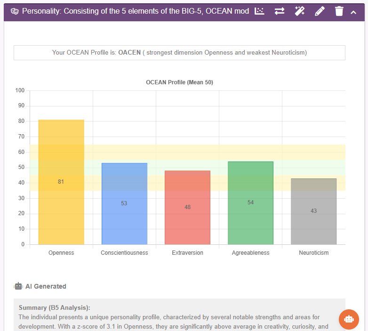
Task: Click the pencil edit icon
Action: click(320, 11)
